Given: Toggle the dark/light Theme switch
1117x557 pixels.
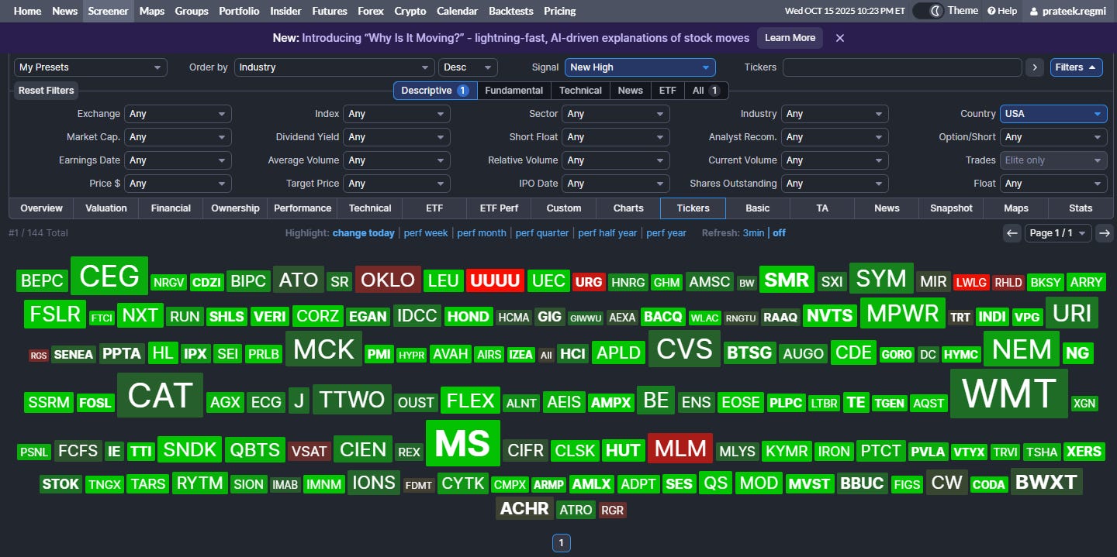Looking at the screenshot, I should coord(928,11).
